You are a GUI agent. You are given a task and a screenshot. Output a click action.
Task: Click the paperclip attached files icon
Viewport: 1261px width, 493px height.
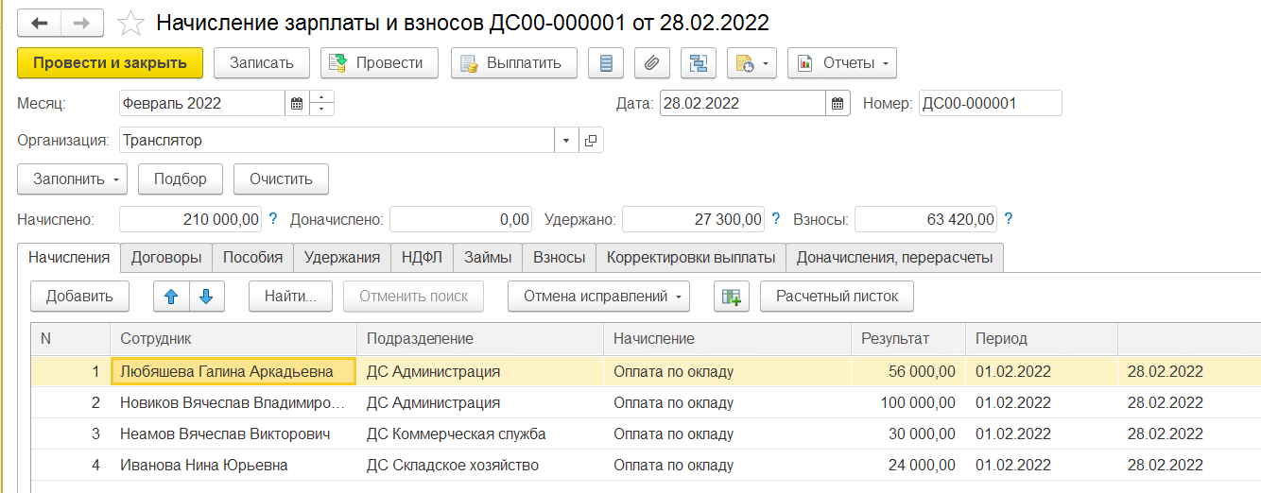(651, 63)
